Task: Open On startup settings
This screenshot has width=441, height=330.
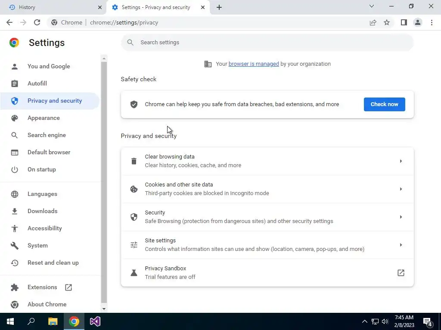Action: point(50,169)
